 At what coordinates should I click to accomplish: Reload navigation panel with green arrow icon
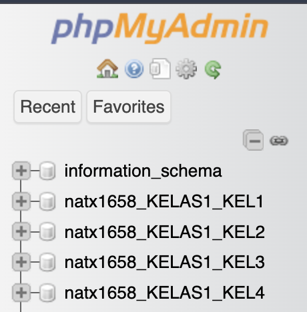[213, 69]
